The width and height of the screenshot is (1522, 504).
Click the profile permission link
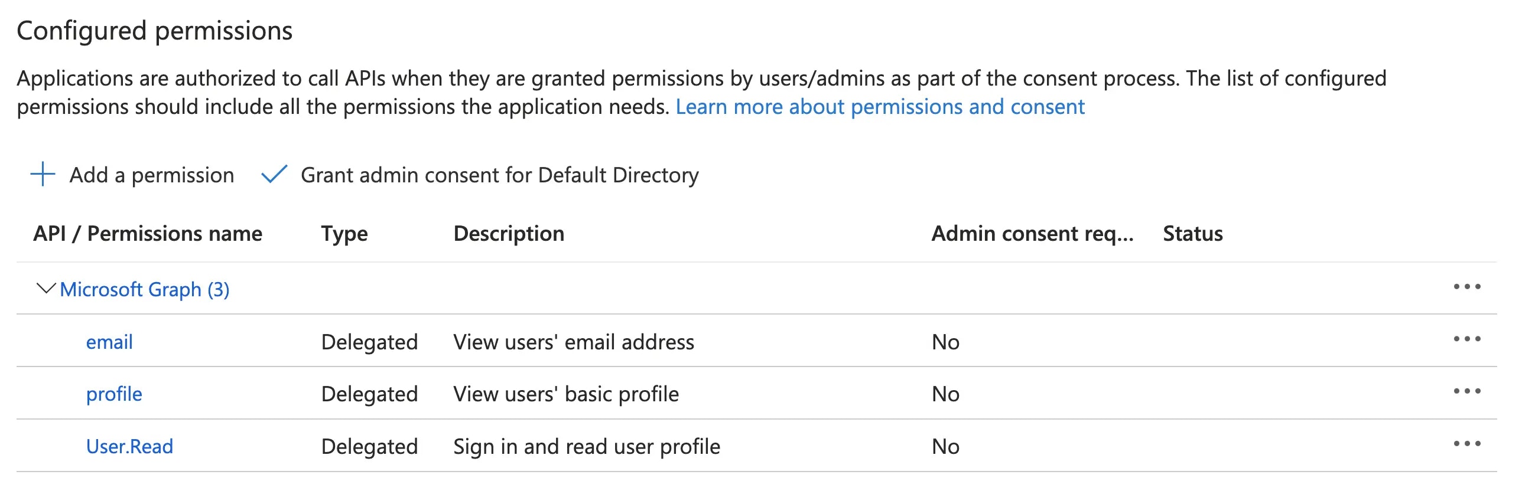(x=114, y=394)
